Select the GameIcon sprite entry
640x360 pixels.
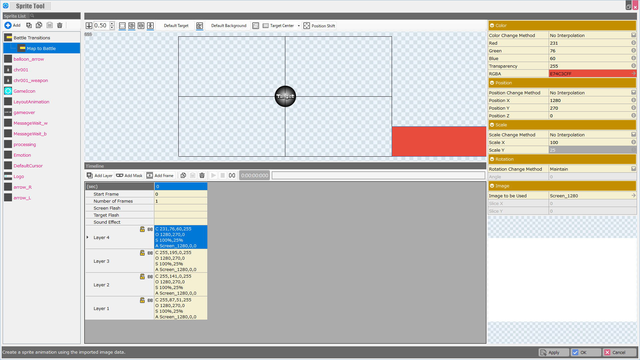click(24, 91)
